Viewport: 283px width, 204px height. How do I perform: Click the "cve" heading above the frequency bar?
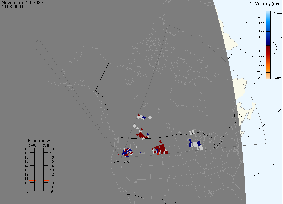point(46,145)
